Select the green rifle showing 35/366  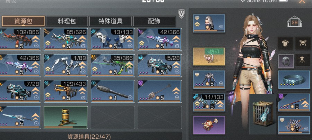pyautogui.click(x=113, y=65)
